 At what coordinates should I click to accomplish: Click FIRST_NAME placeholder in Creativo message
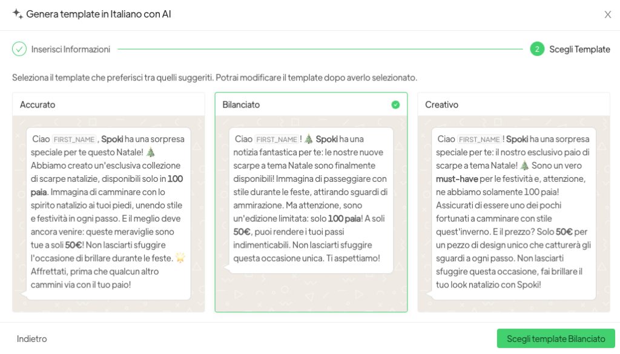[480, 139]
